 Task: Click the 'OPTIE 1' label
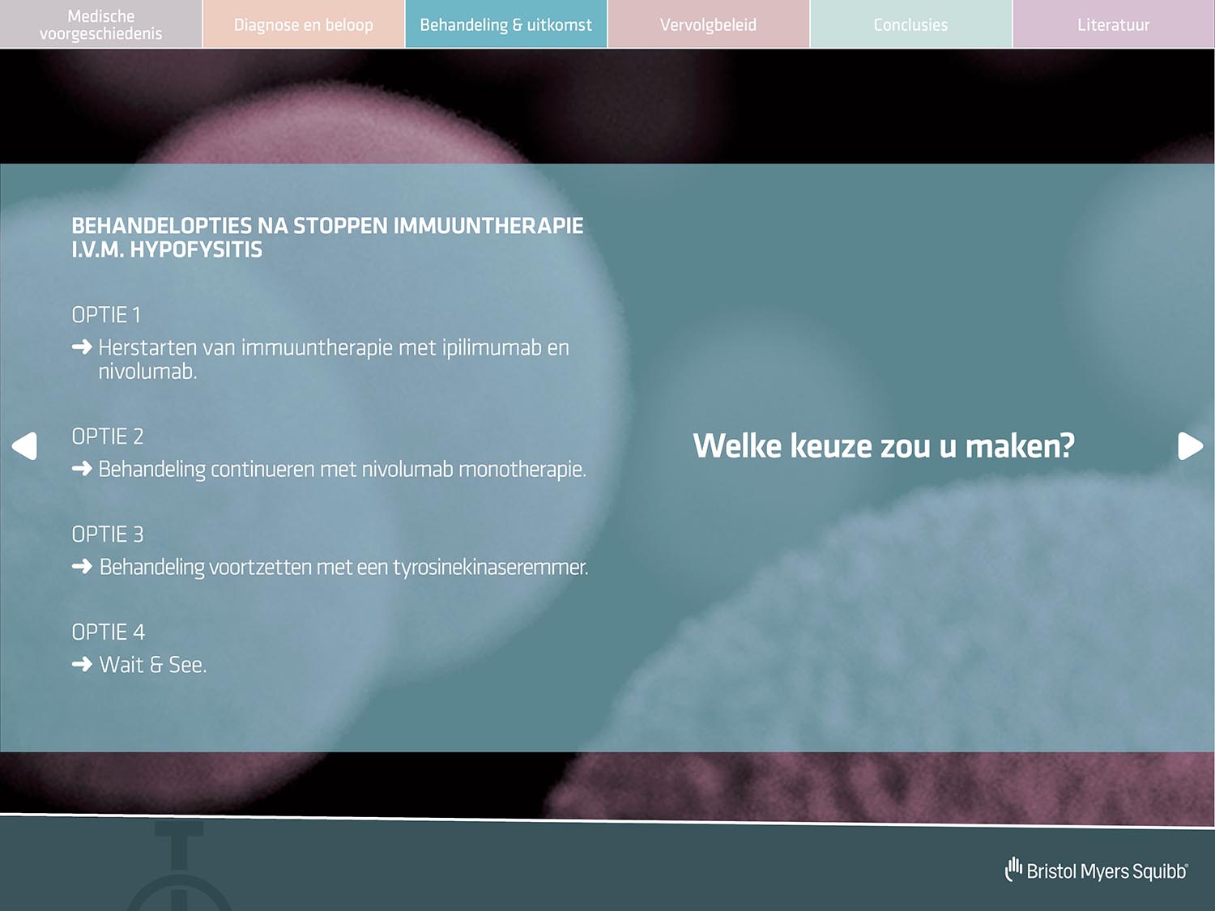pyautogui.click(x=106, y=314)
